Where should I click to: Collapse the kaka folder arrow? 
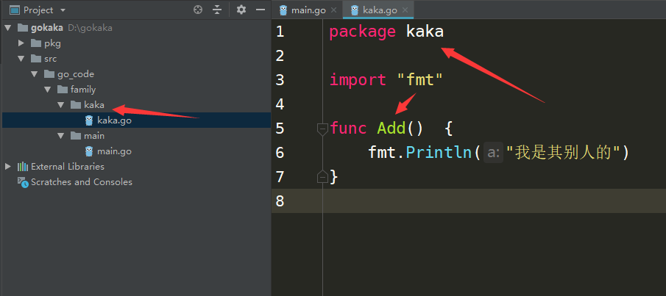click(61, 105)
